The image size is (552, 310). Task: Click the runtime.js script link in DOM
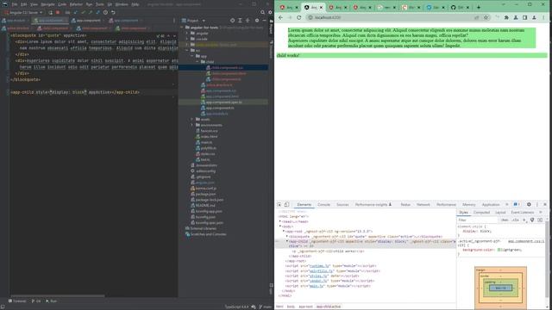pos(319,266)
